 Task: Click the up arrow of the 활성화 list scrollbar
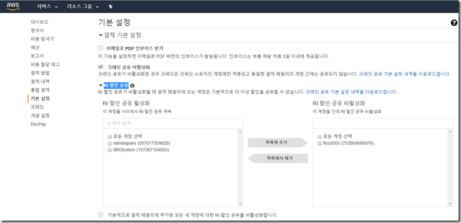(240, 132)
